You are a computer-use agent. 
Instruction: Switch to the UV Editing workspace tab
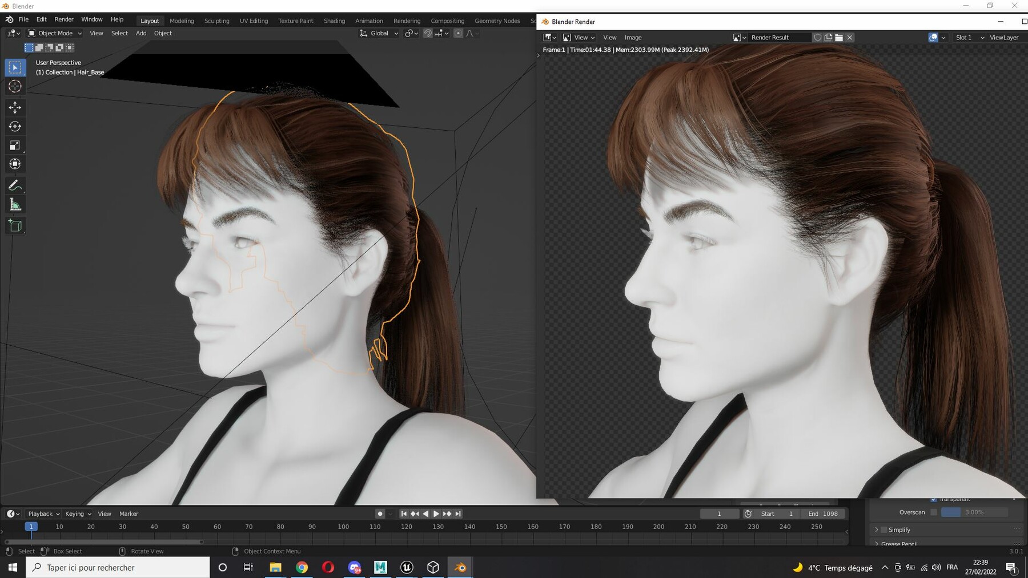(x=254, y=21)
